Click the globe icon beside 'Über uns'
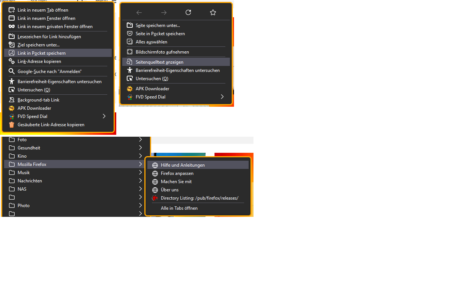This screenshot has height=288, width=456. pyautogui.click(x=155, y=190)
